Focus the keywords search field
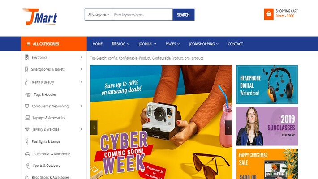The width and height of the screenshot is (318, 179). [x=142, y=15]
